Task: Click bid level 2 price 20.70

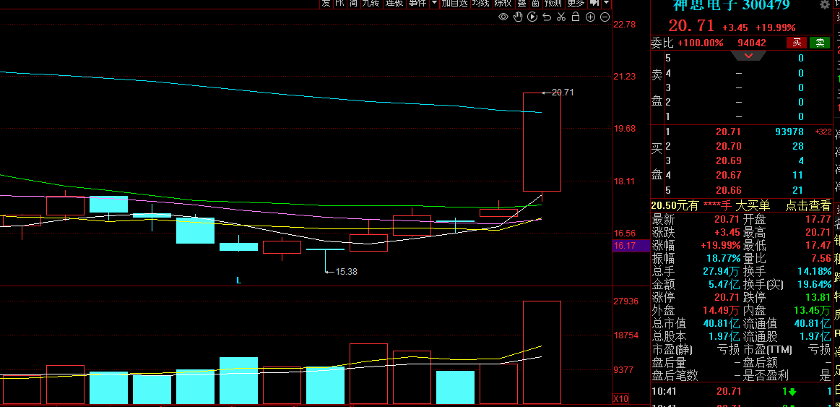Action: pyautogui.click(x=728, y=147)
